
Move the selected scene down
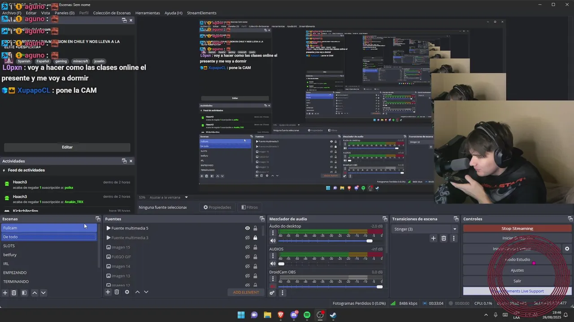pyautogui.click(x=43, y=292)
